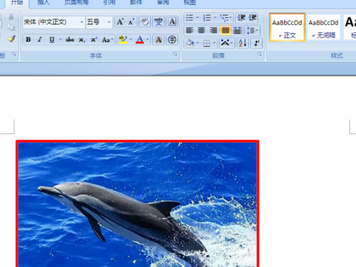Open the Font dialog launcher
356x267 pixels.
[175, 54]
